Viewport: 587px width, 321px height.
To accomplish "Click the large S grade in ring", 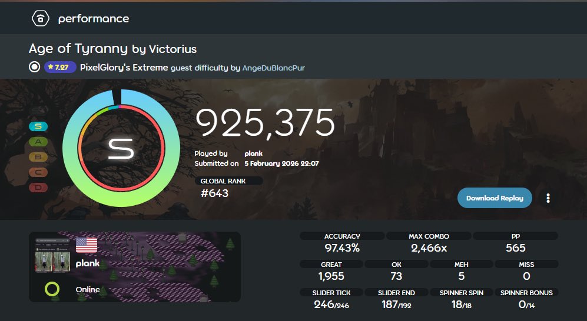I will [121, 148].
